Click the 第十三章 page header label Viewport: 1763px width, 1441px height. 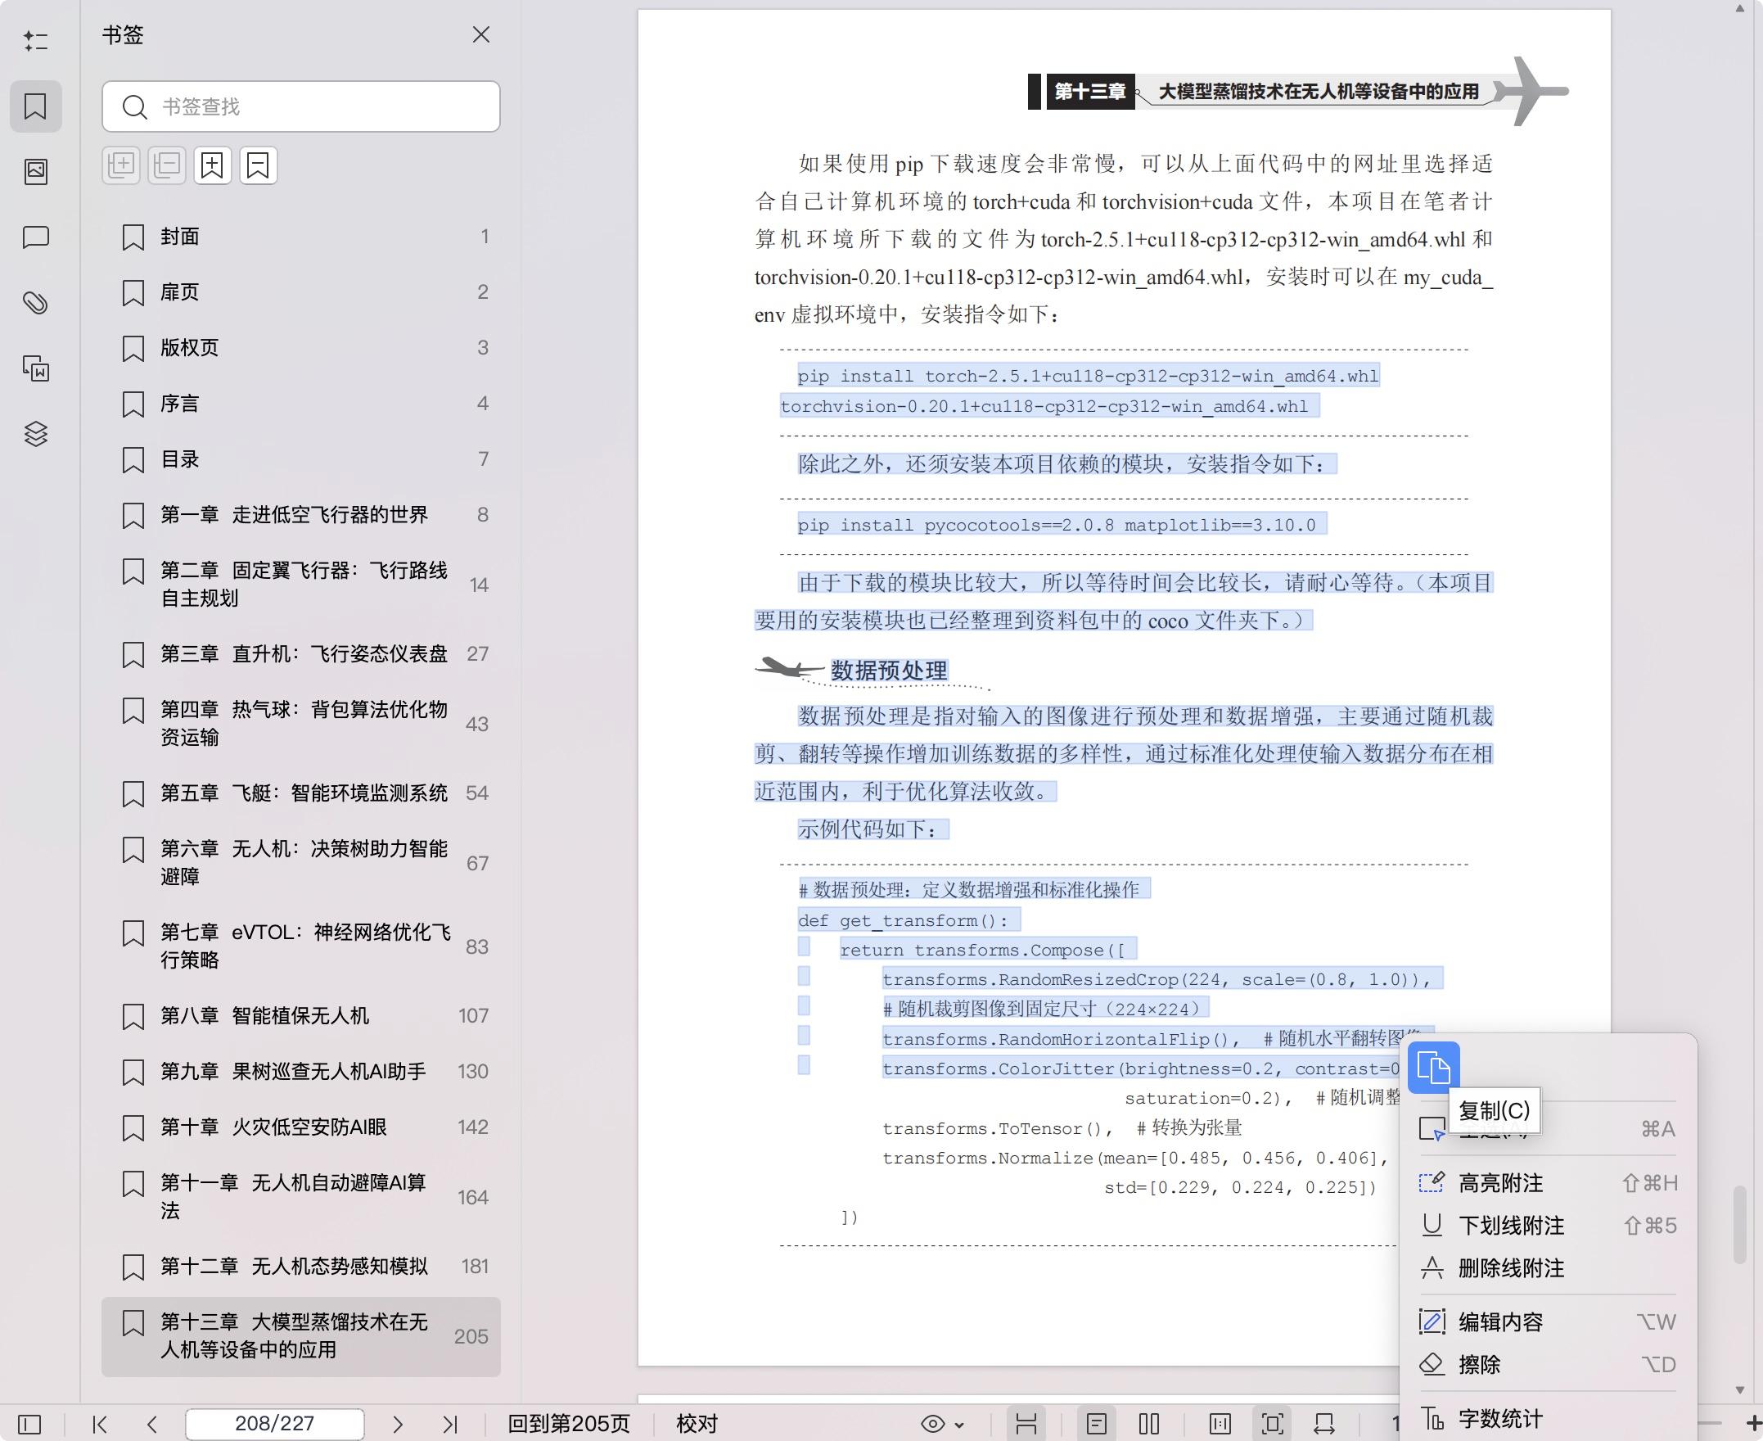1089,92
